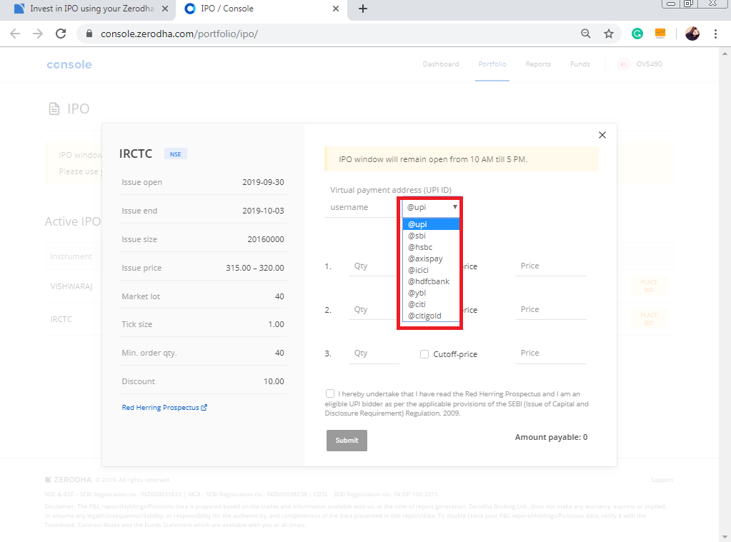Click the page scrollbar down arrow

coord(725,537)
